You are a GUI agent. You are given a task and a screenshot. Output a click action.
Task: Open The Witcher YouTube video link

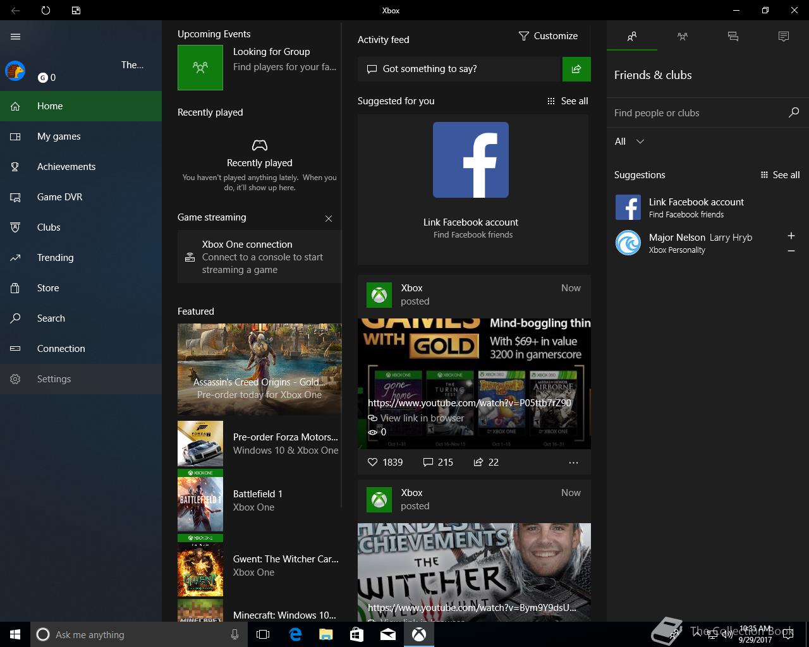(x=472, y=608)
